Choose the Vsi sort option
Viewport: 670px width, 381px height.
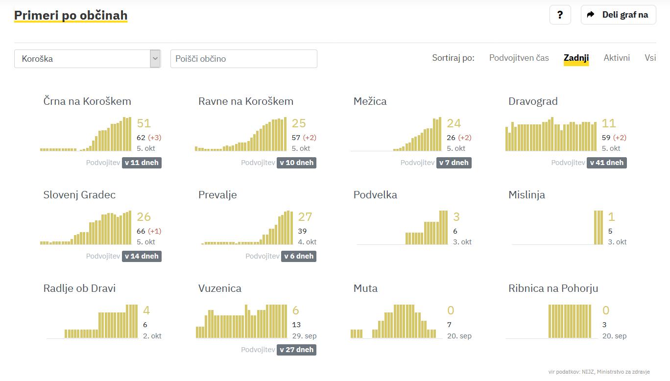click(650, 58)
